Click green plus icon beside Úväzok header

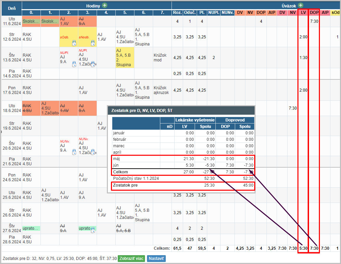pos(301,5)
